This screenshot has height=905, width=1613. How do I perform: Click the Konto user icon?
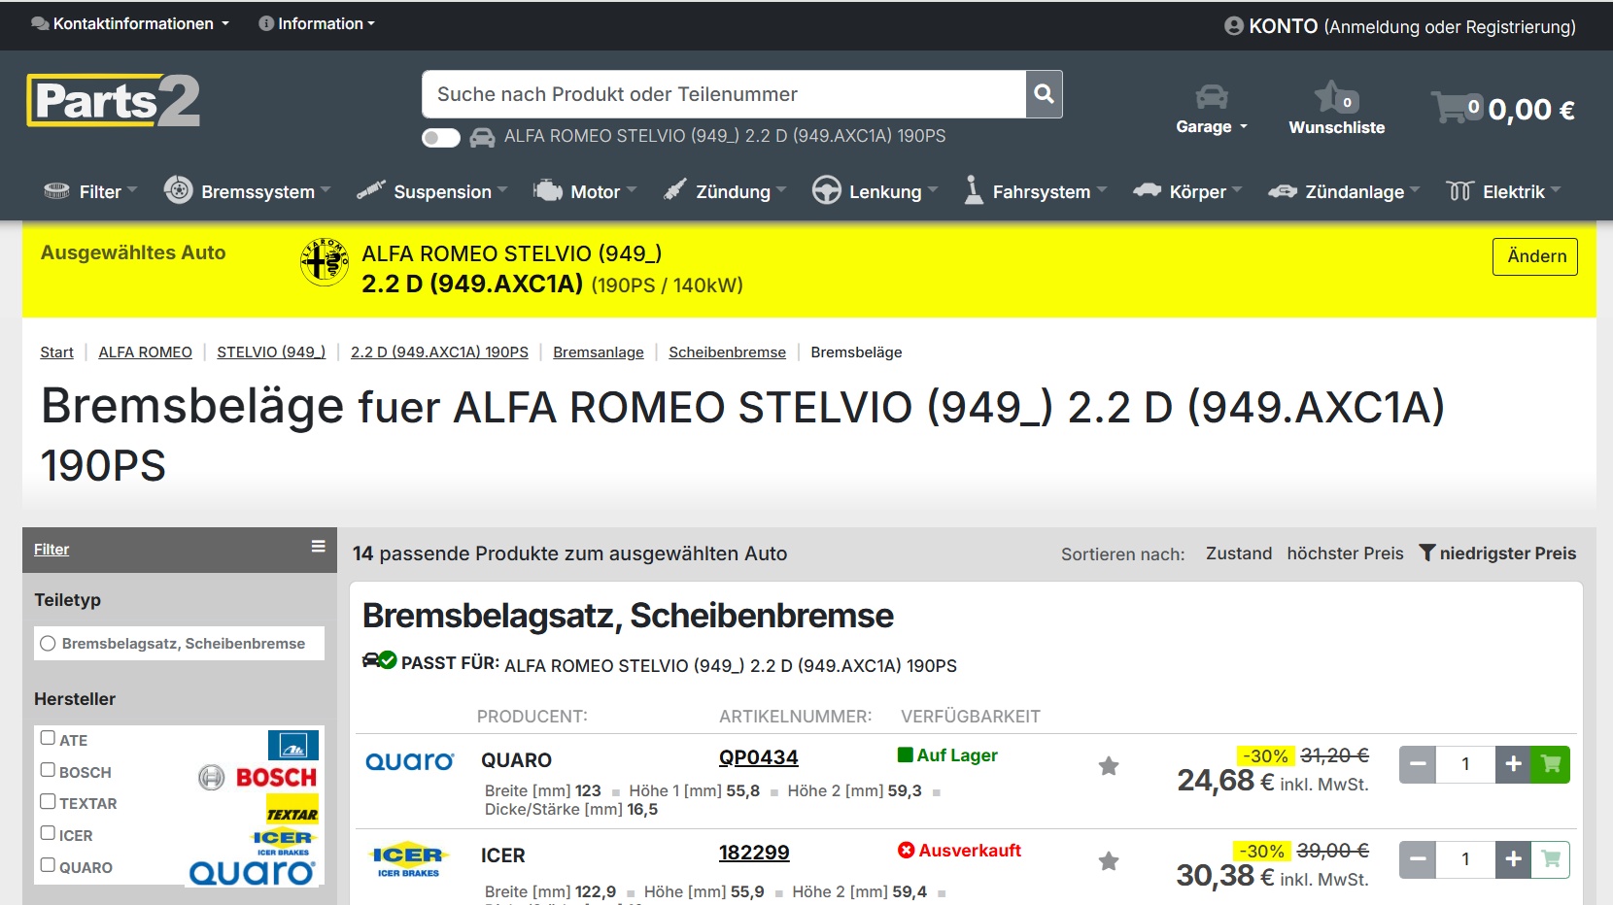click(x=1234, y=26)
